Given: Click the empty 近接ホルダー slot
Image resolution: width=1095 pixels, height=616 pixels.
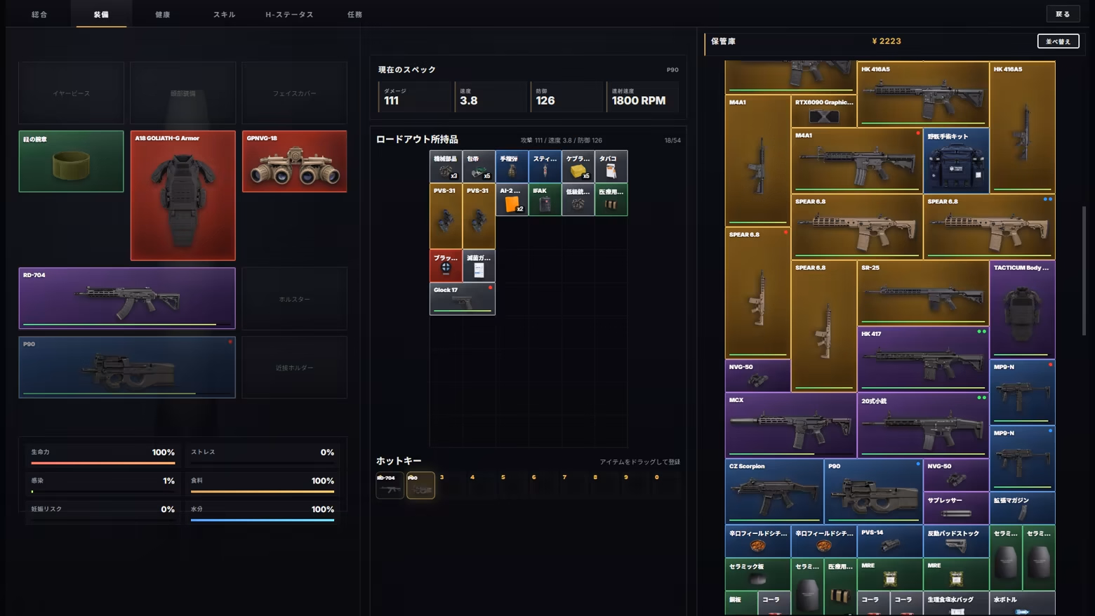Looking at the screenshot, I should click(x=295, y=368).
